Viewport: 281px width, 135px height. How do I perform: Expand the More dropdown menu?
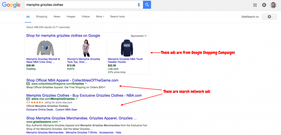point(100,17)
